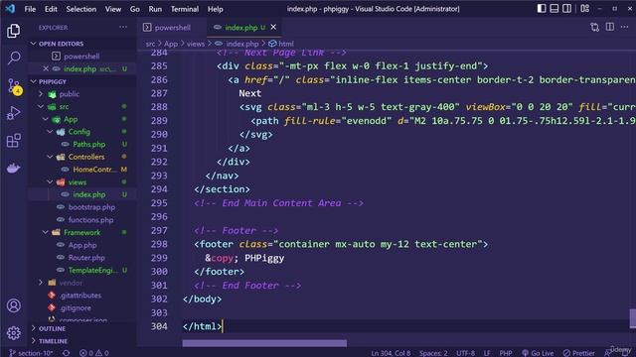Switch to the powershell tab
636x357 pixels.
pos(172,27)
